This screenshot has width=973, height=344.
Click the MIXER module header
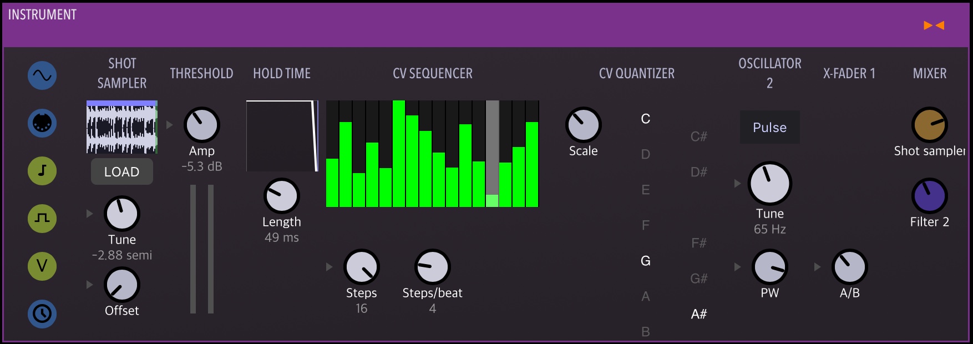(x=930, y=73)
